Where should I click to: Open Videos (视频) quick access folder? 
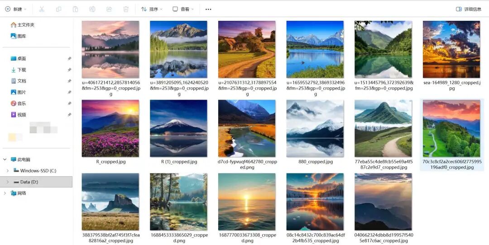click(19, 115)
